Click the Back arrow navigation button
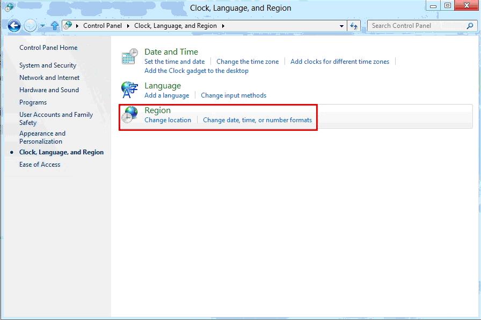Screen dimensions: 481x320 [14, 25]
